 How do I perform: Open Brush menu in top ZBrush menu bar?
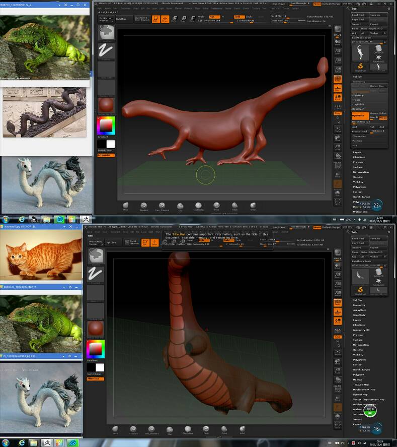click(109, 9)
